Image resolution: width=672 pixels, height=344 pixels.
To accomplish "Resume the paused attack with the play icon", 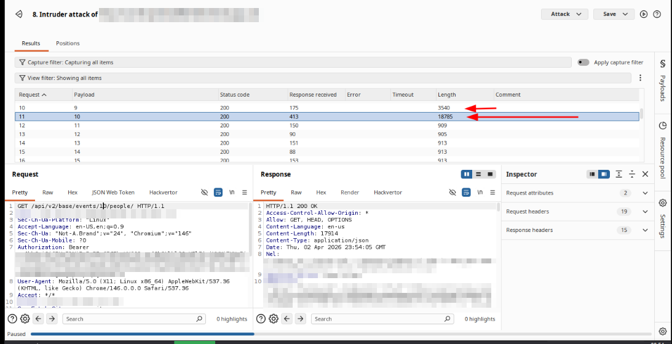I will click(x=644, y=14).
